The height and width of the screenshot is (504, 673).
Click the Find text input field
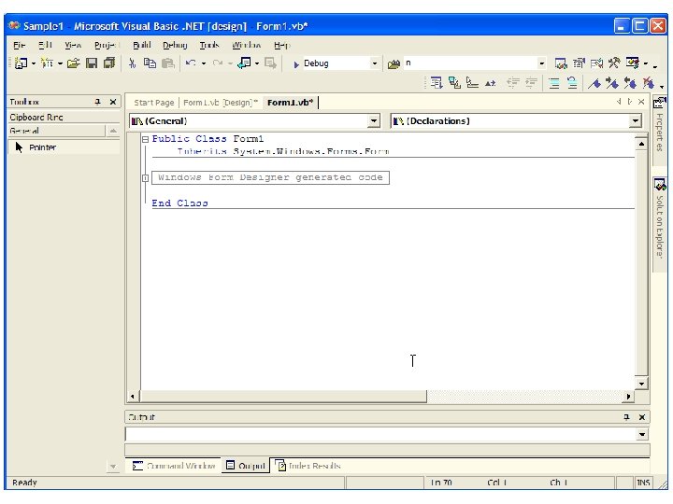click(470, 63)
